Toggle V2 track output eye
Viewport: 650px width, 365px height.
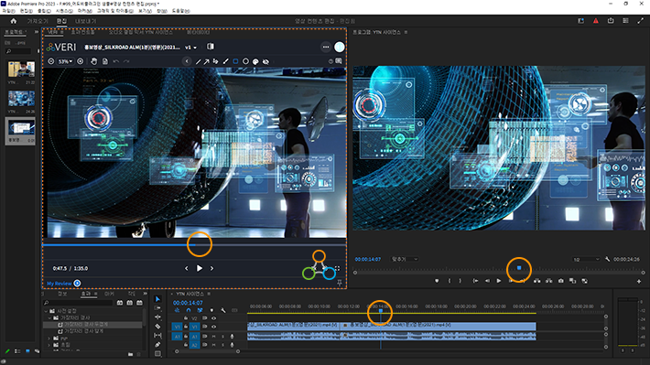(x=214, y=318)
